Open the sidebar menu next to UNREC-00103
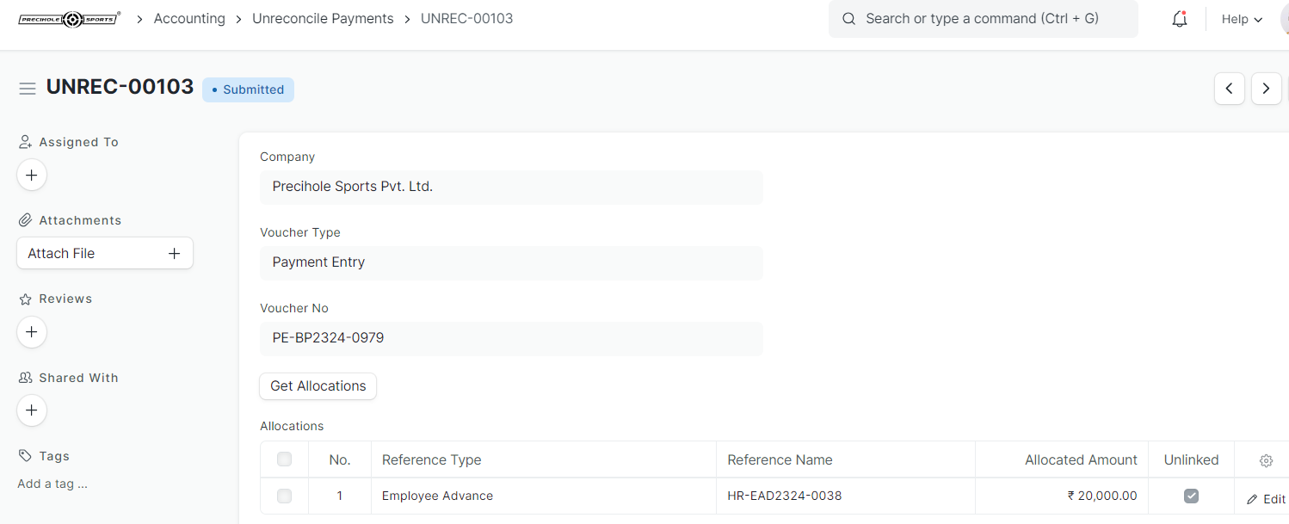 [x=27, y=88]
